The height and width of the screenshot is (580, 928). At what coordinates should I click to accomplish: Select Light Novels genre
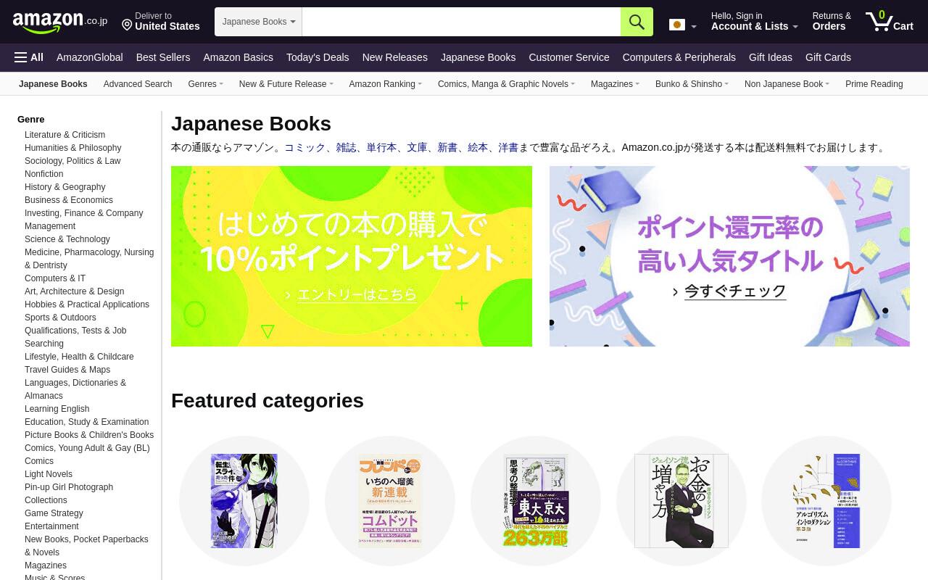49,474
